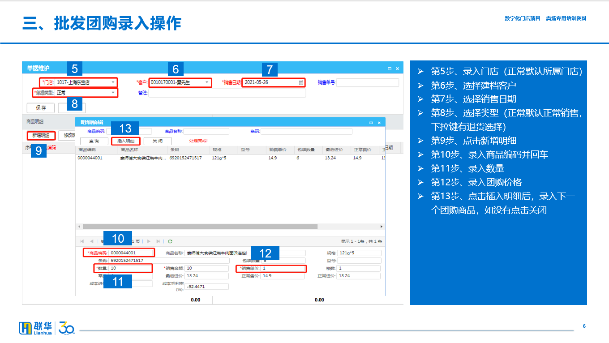The image size is (609, 343).
Task: Click the 成本毛利率 field showing -92.4471
Action: tap(207, 286)
